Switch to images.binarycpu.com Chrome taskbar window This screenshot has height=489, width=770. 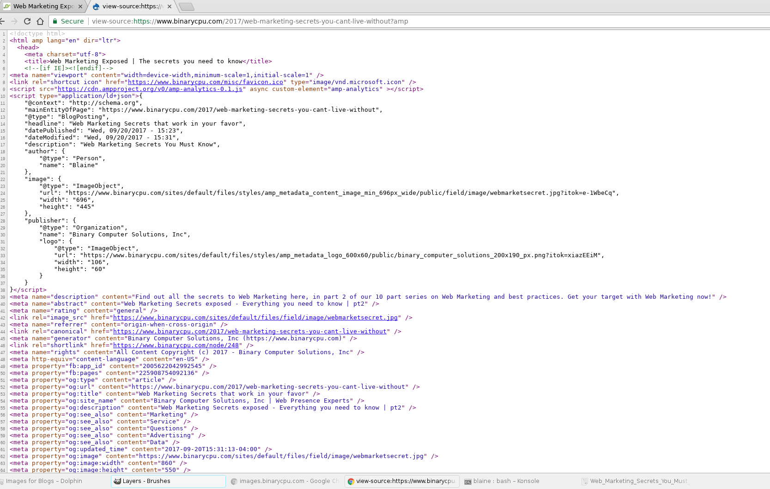click(x=285, y=481)
